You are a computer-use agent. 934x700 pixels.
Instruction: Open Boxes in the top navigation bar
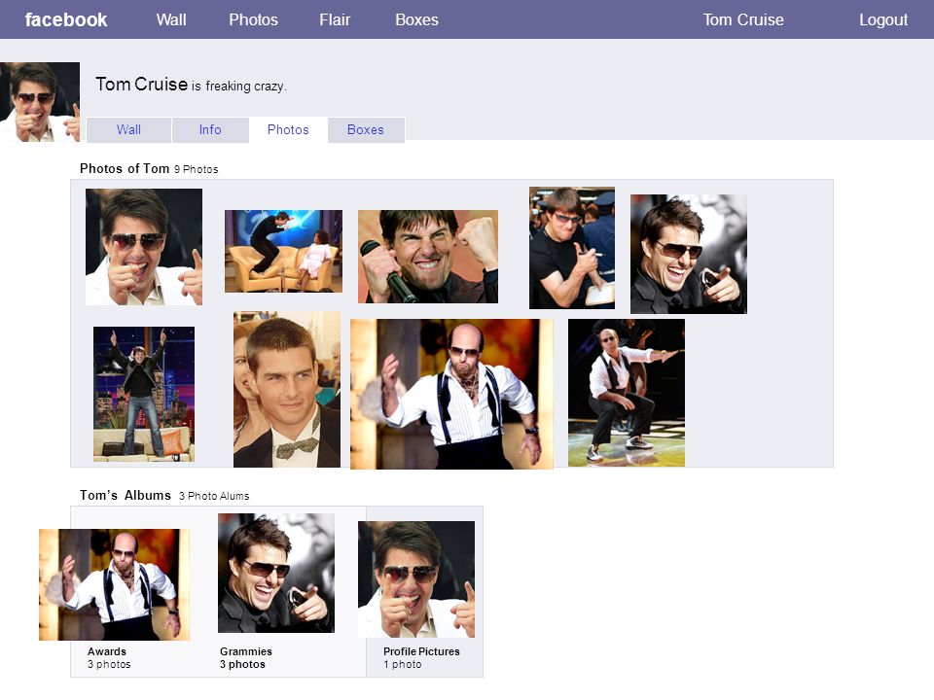417,19
